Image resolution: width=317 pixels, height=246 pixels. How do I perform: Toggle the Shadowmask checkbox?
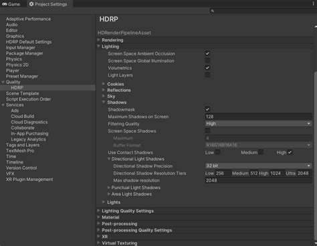click(207, 109)
